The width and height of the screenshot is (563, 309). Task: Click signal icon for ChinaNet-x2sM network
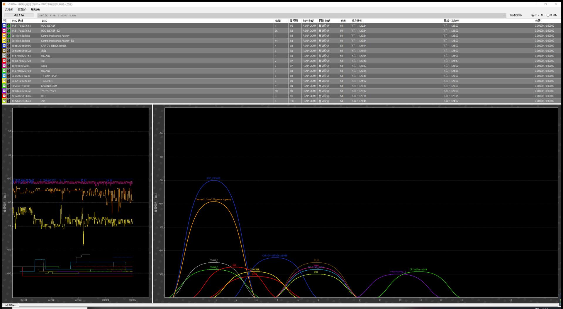click(9, 86)
